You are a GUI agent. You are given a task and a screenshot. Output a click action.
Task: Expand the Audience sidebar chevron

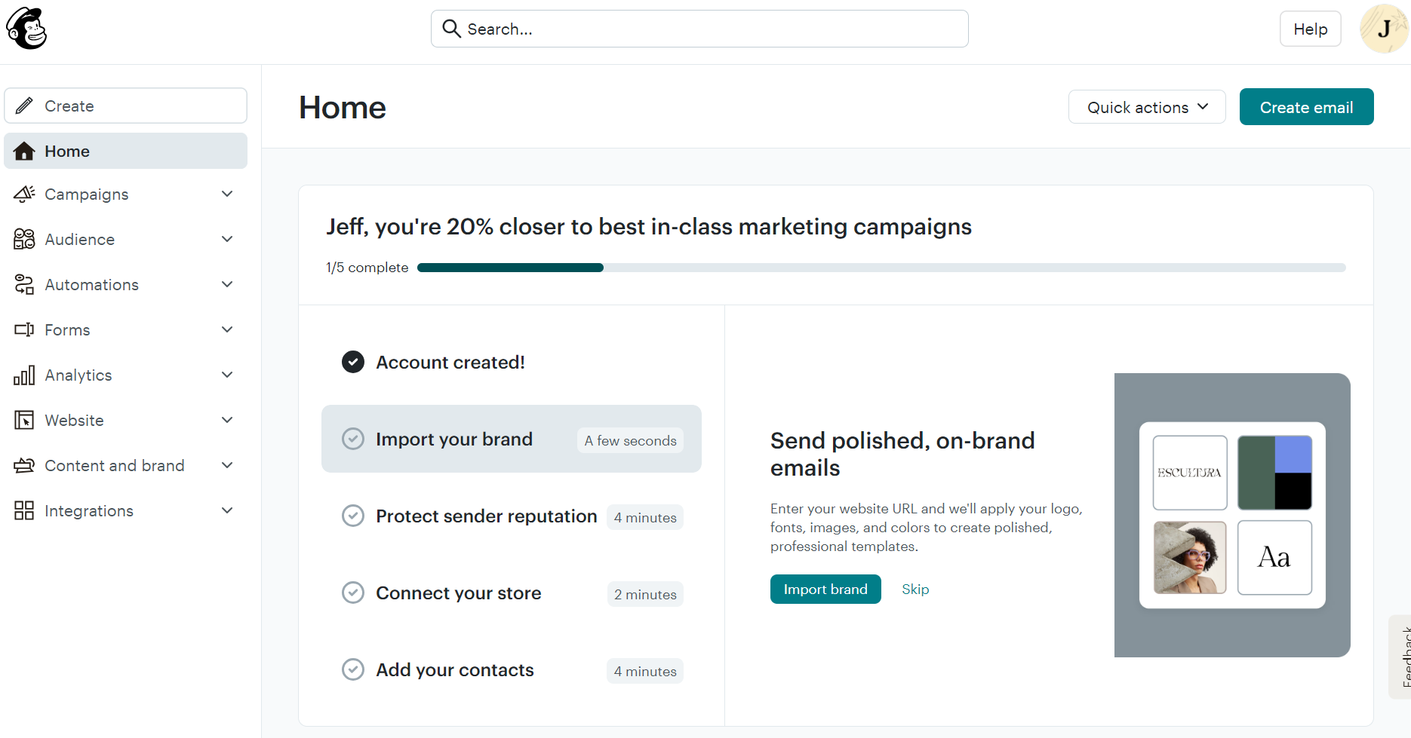coord(226,239)
